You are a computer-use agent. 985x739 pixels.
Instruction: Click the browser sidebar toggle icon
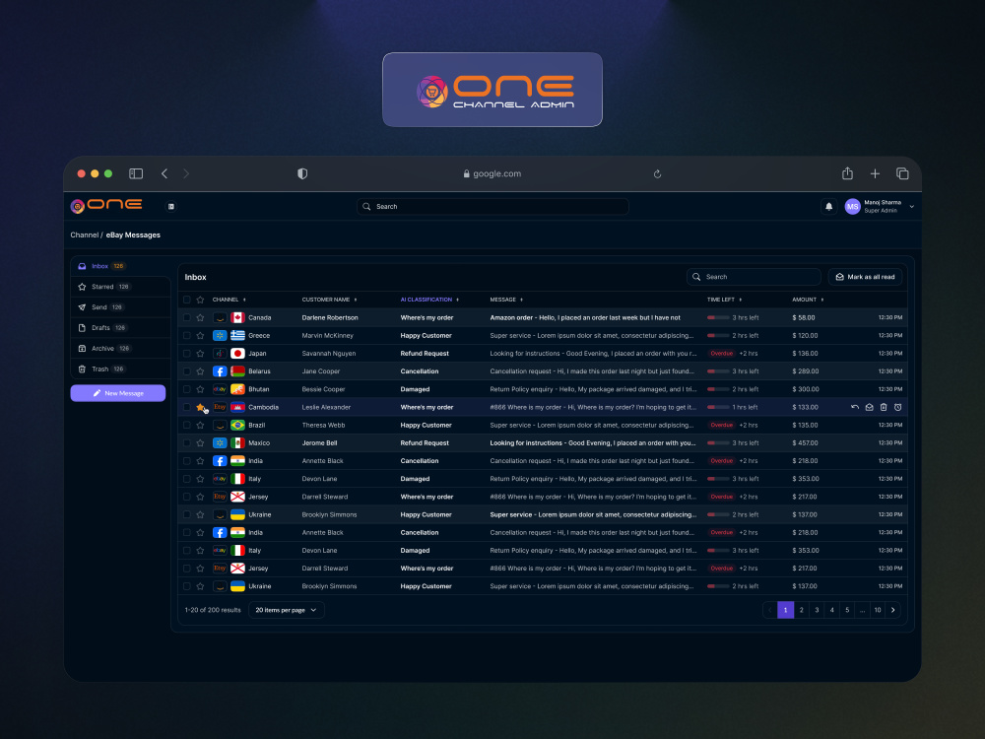point(136,173)
